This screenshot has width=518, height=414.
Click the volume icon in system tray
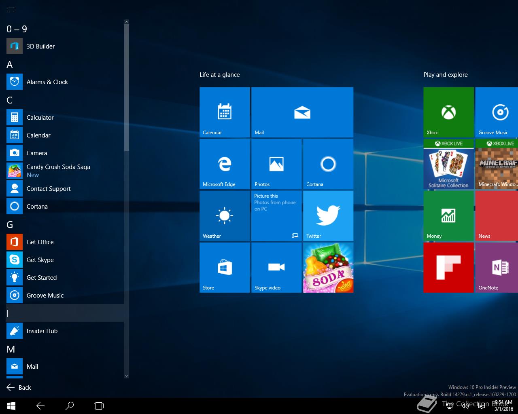click(465, 406)
